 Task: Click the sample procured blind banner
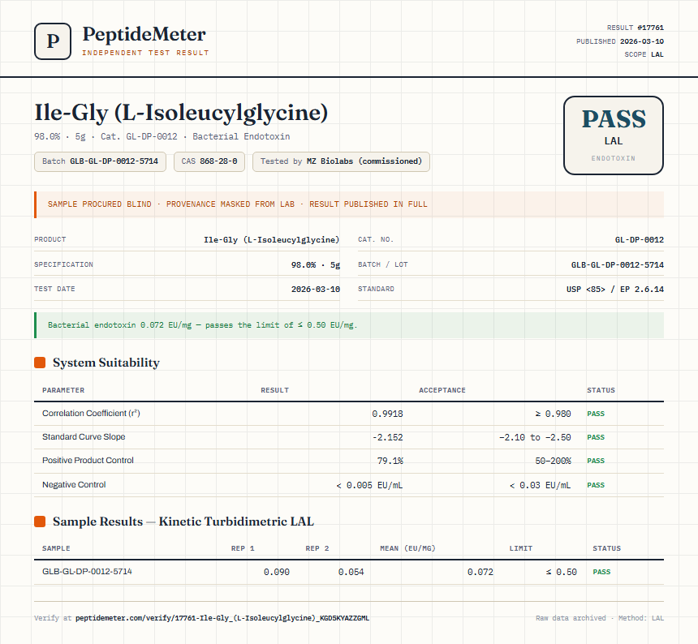coord(349,204)
